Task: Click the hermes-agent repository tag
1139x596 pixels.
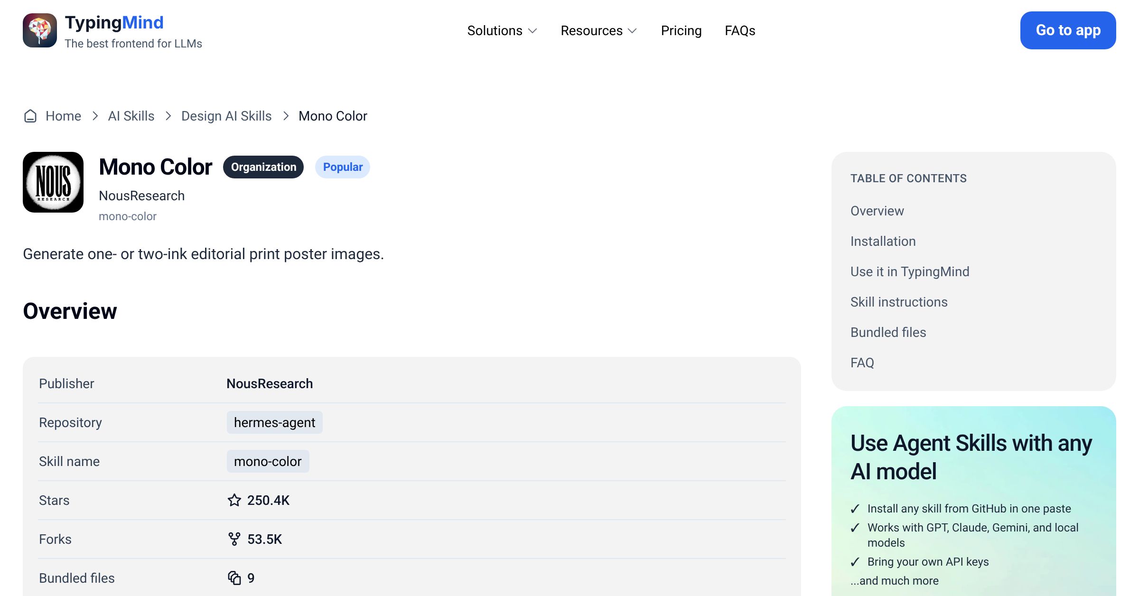Action: 274,422
